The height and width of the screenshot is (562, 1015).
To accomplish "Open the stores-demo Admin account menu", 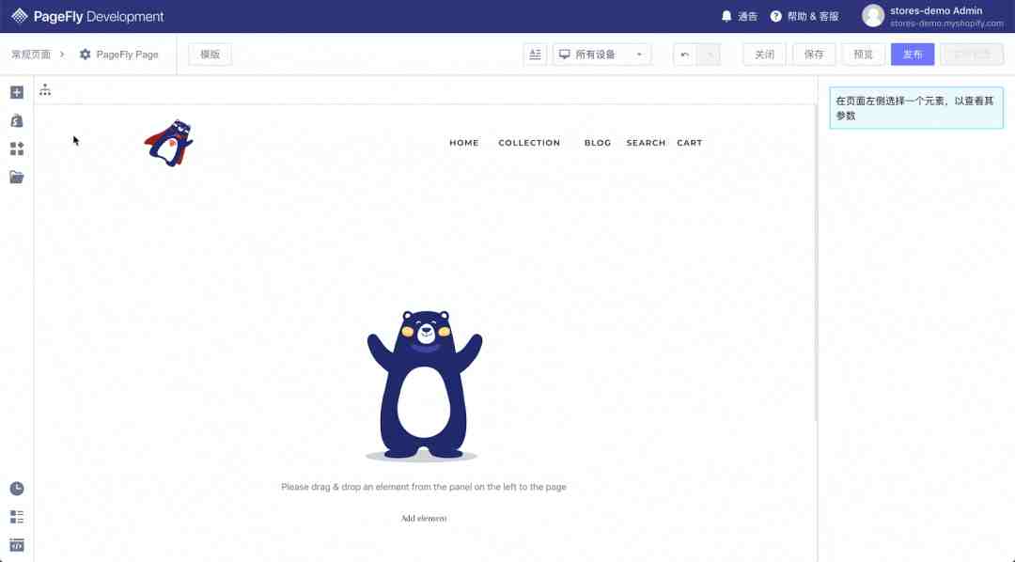I will 933,16.
